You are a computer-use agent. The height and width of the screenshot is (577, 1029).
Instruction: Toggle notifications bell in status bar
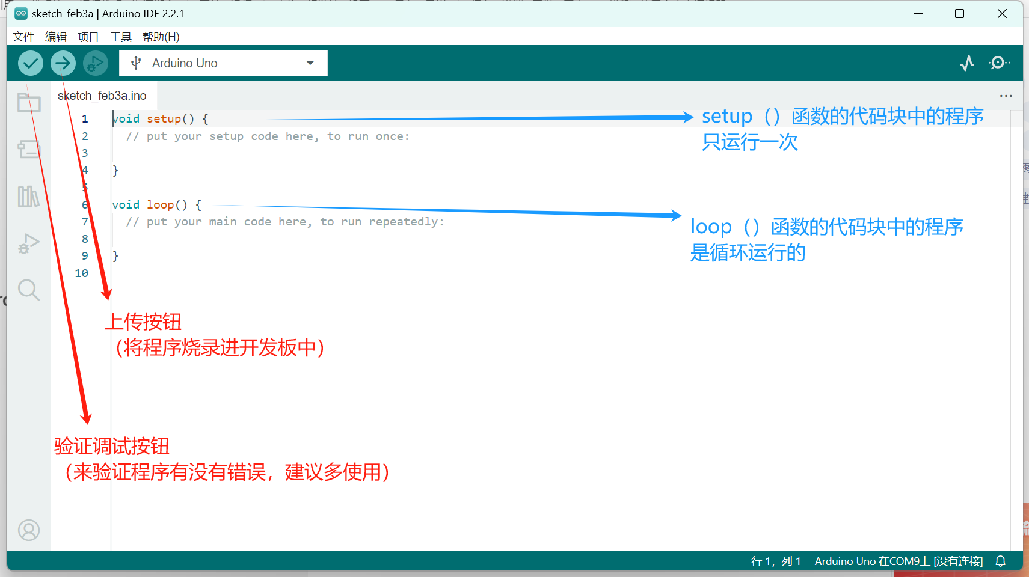tap(1001, 561)
